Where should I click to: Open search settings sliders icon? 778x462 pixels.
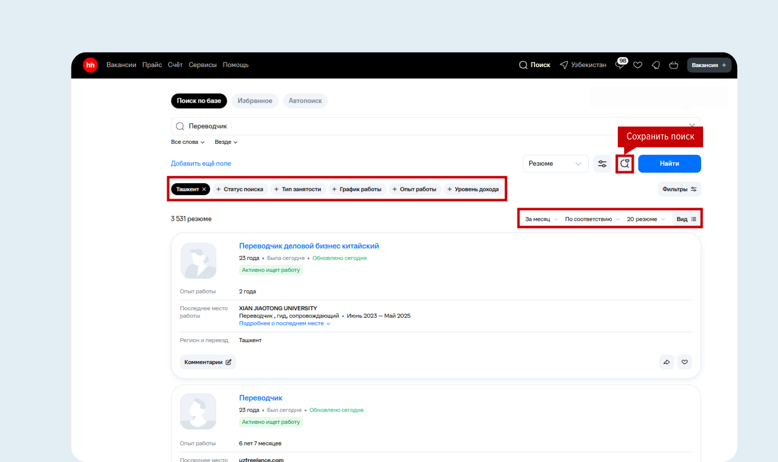pyautogui.click(x=602, y=164)
